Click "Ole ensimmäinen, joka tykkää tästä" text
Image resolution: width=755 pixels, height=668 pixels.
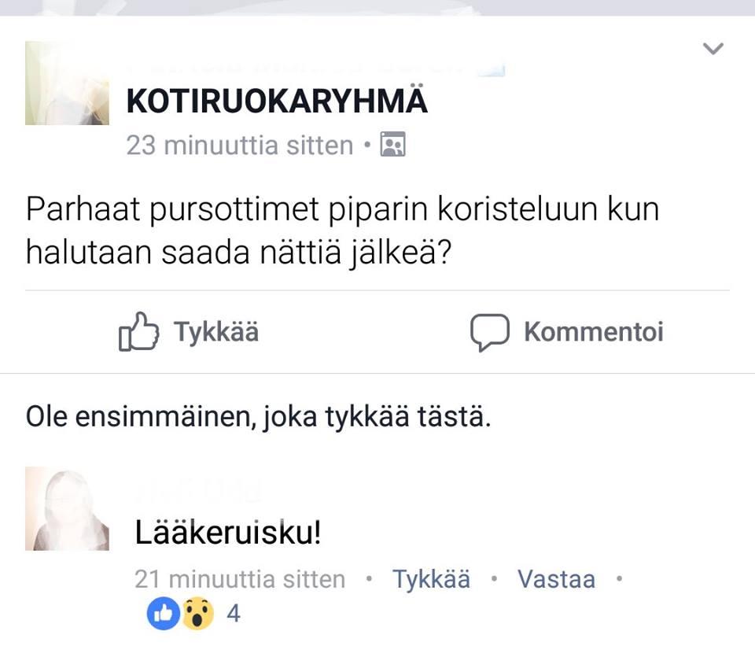[259, 416]
